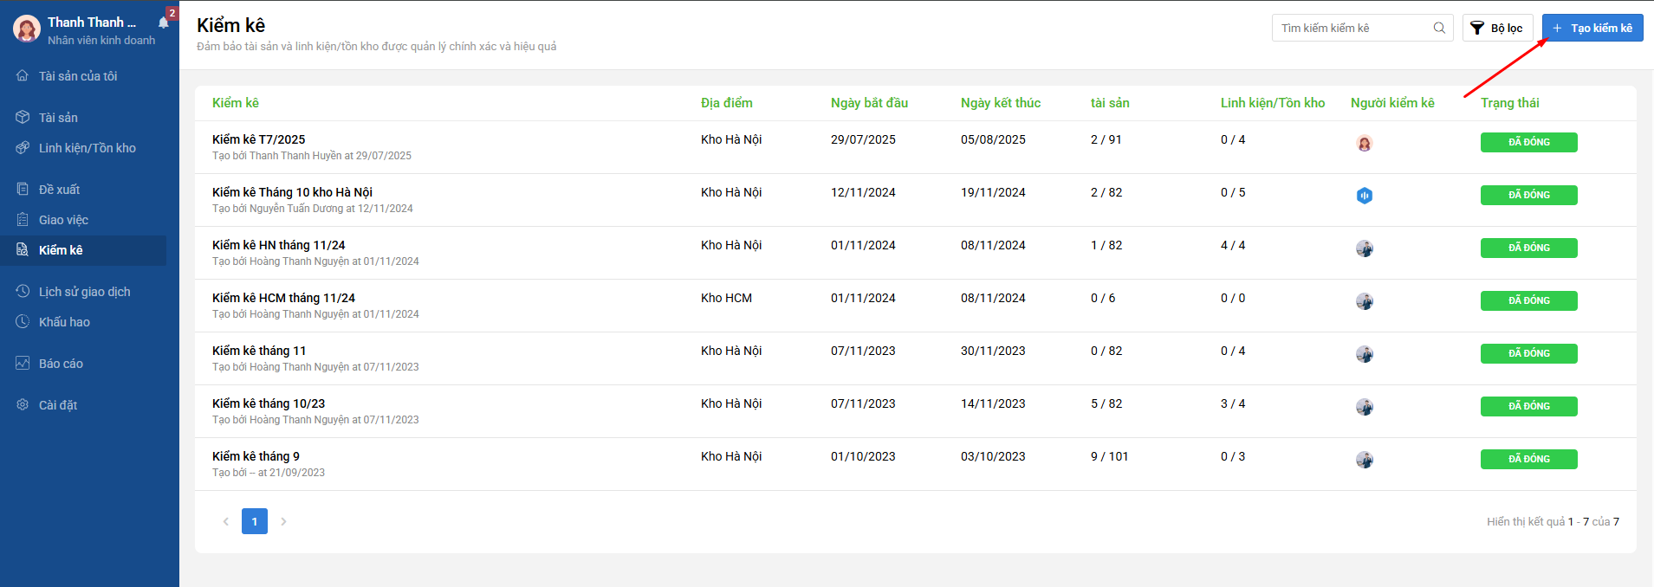Image resolution: width=1654 pixels, height=587 pixels.
Task: Click auditor avatar in Kiểm kê T7/2025 row
Action: pos(1365,144)
